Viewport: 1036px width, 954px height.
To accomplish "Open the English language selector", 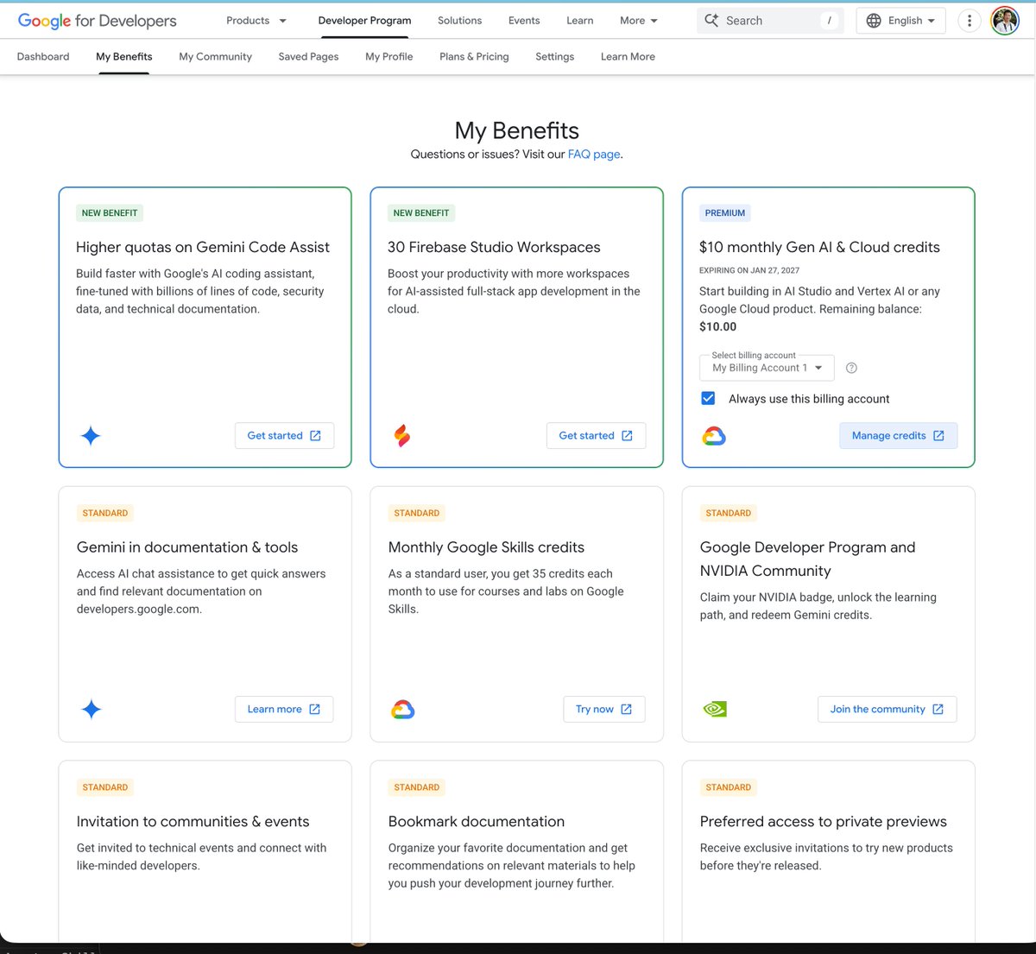I will pyautogui.click(x=900, y=21).
